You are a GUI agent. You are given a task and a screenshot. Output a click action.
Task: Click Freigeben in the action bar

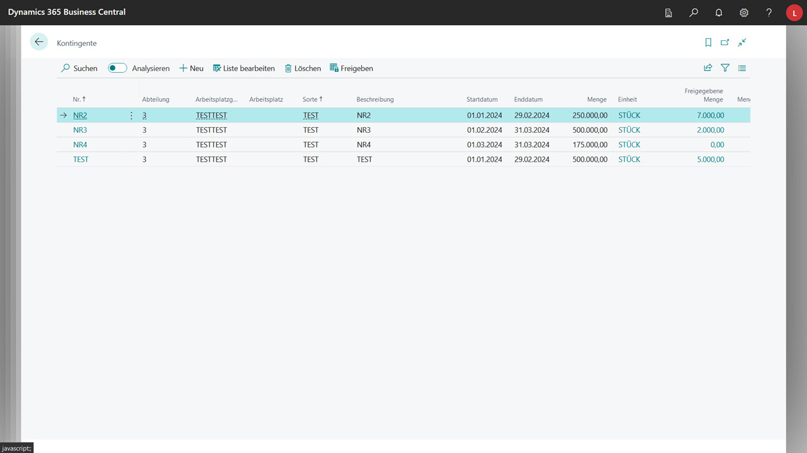pos(352,68)
